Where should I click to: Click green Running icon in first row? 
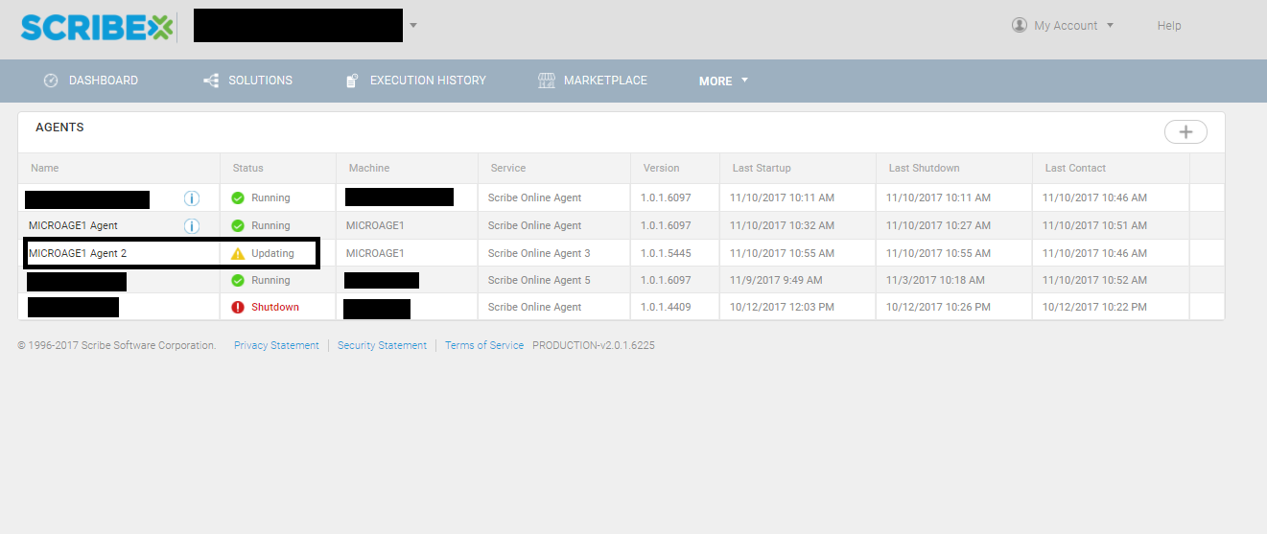point(238,198)
